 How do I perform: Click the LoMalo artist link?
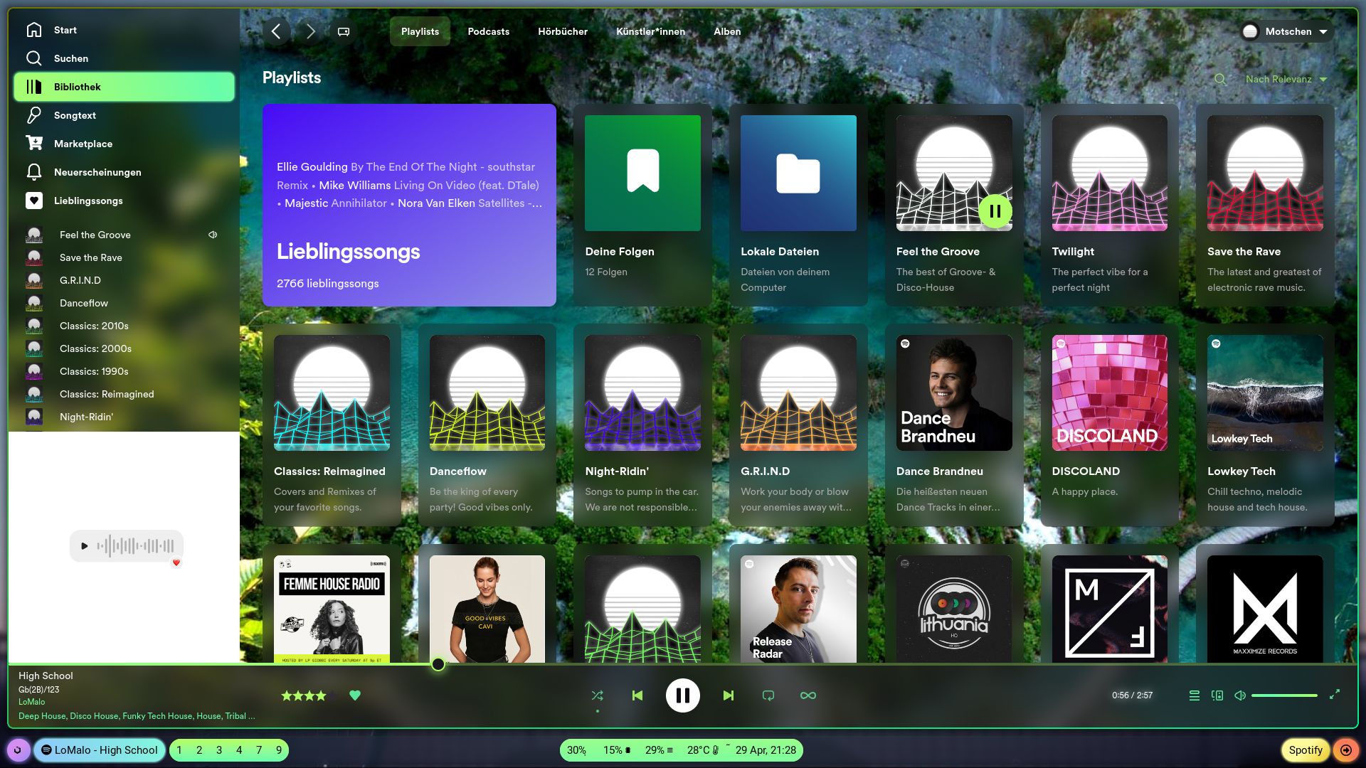31,702
